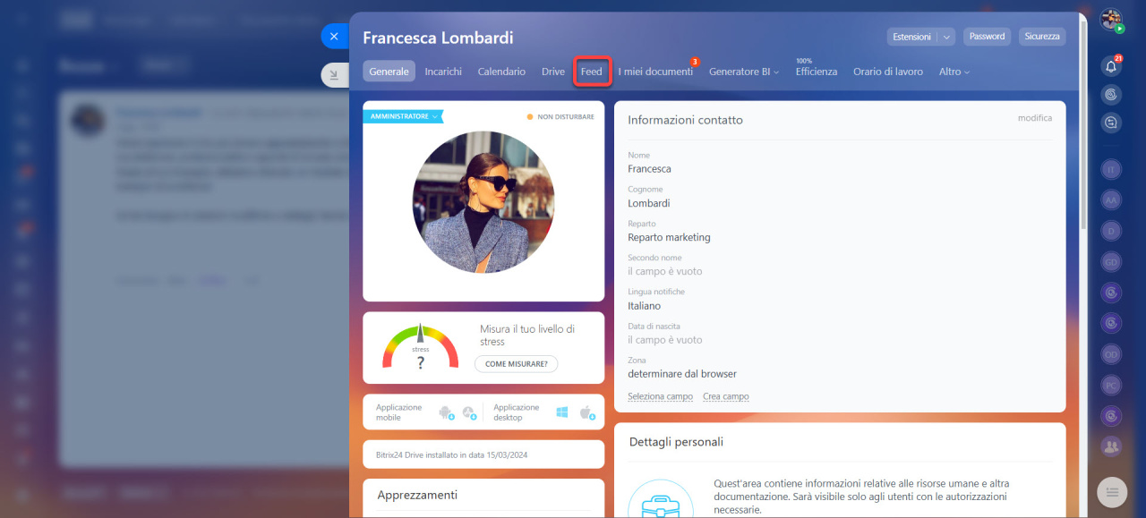This screenshot has width=1146, height=518.
Task: Click the Apprezzamenti heading
Action: (x=417, y=495)
